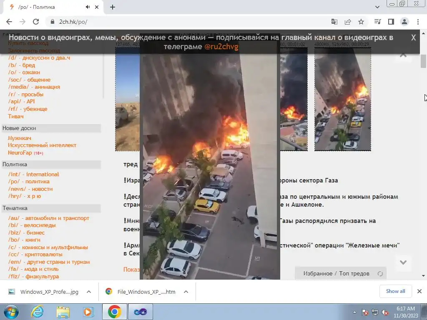The height and width of the screenshot is (320, 427).
Task: Go back using the browser back arrow
Action: pyautogui.click(x=9, y=22)
